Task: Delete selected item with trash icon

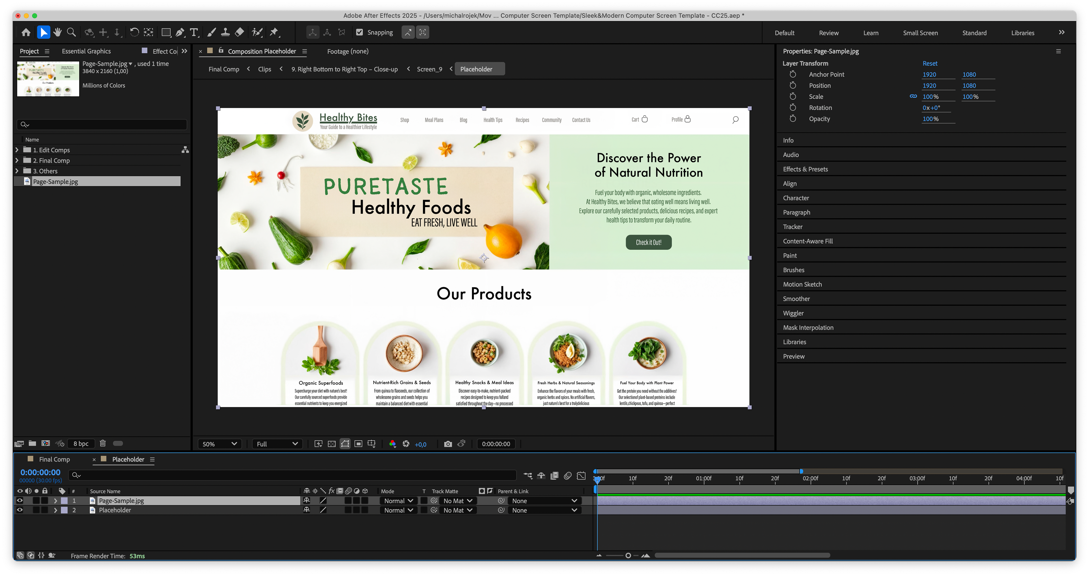Action: [x=103, y=443]
